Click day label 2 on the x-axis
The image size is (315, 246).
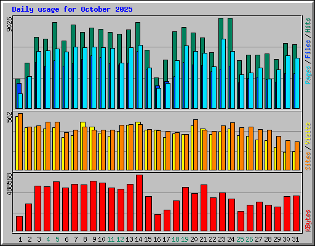click(30, 239)
